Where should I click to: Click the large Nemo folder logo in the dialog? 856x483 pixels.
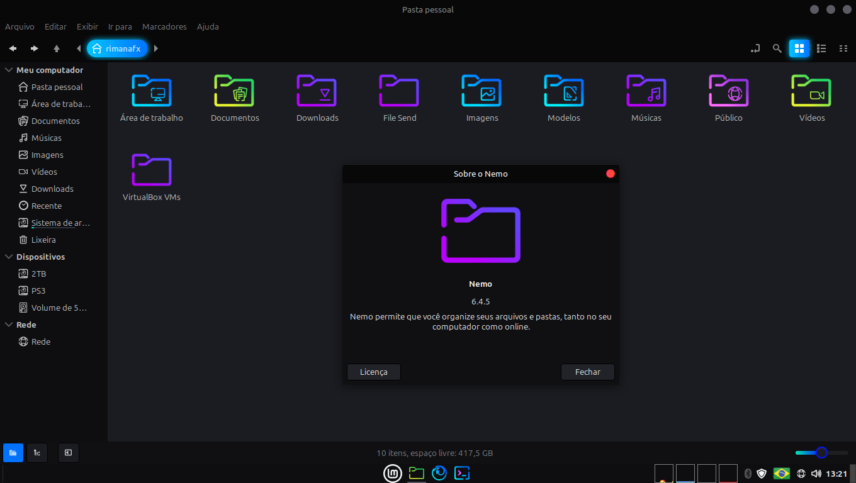coord(481,231)
